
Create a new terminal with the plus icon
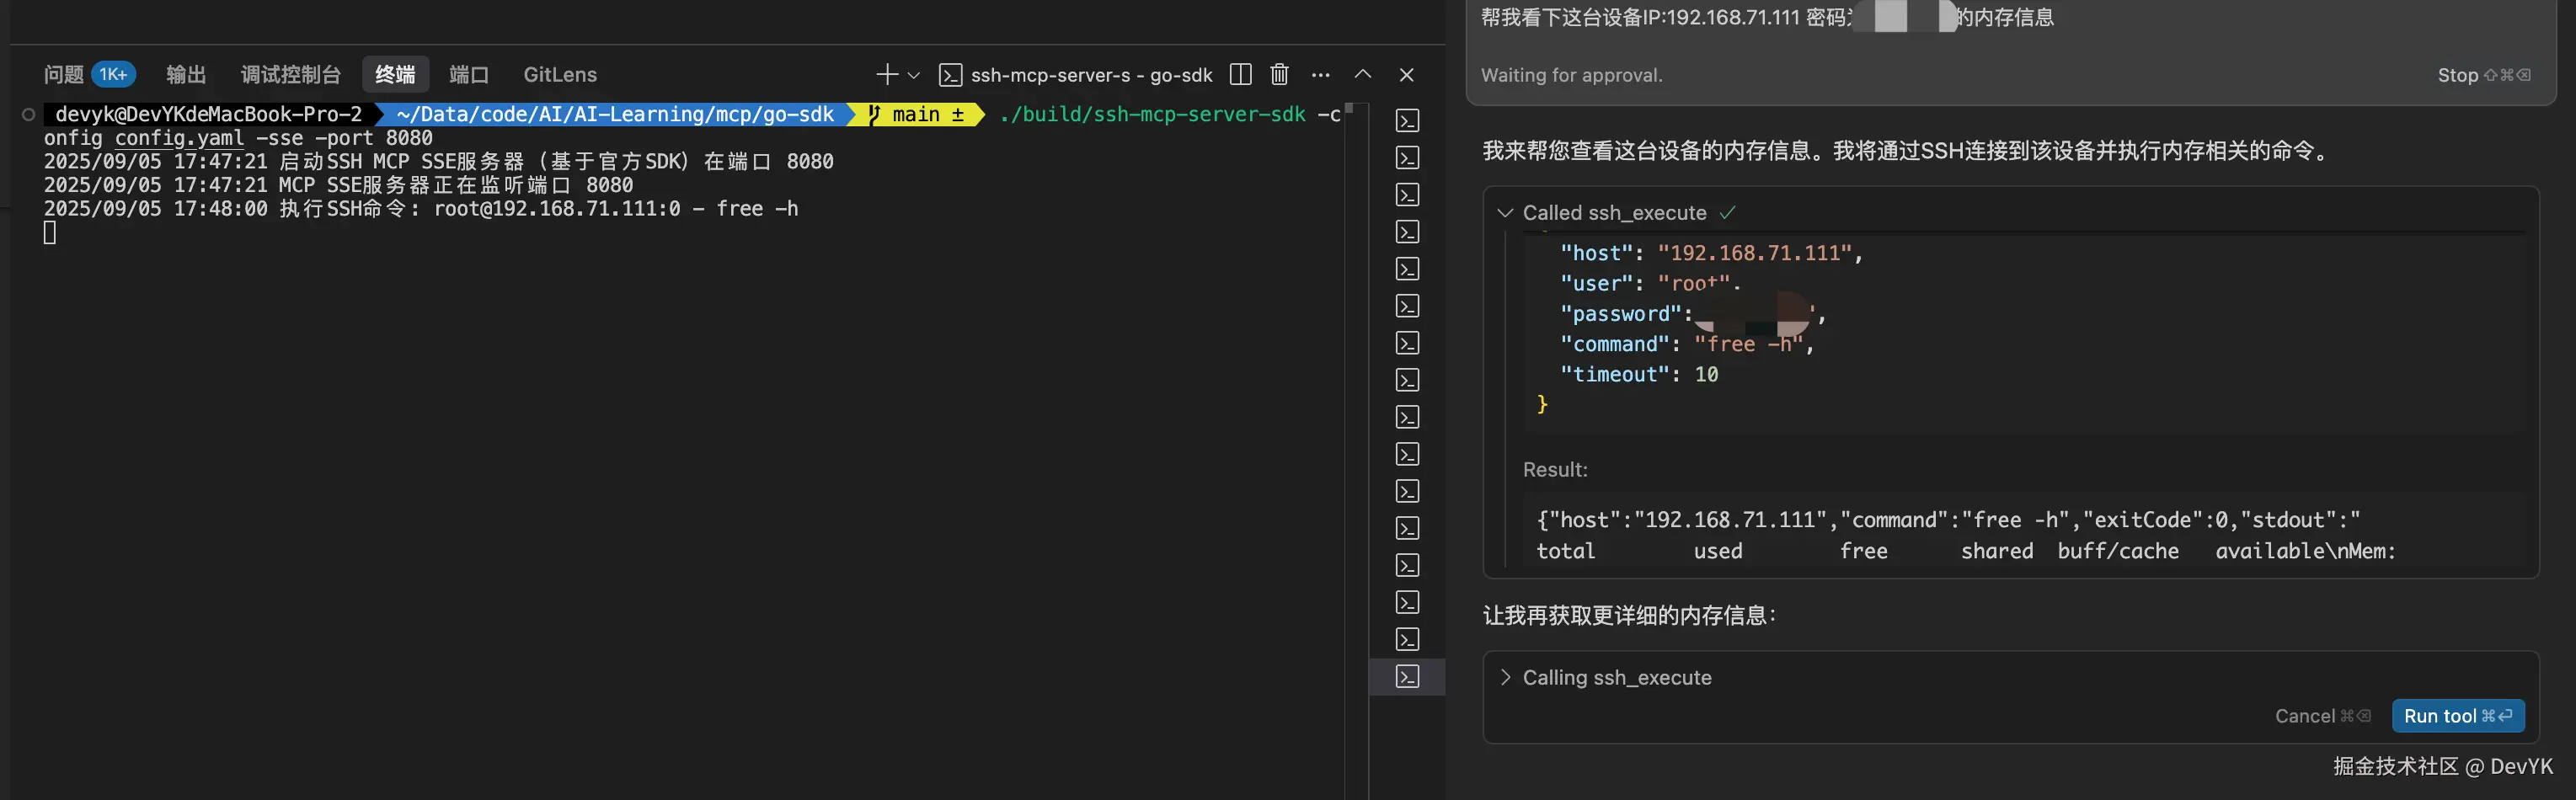(886, 75)
